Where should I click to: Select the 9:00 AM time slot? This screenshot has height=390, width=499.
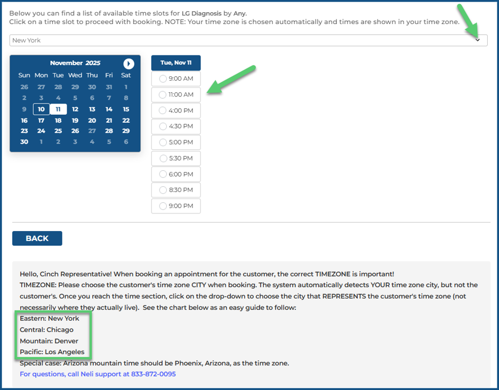[x=176, y=79]
